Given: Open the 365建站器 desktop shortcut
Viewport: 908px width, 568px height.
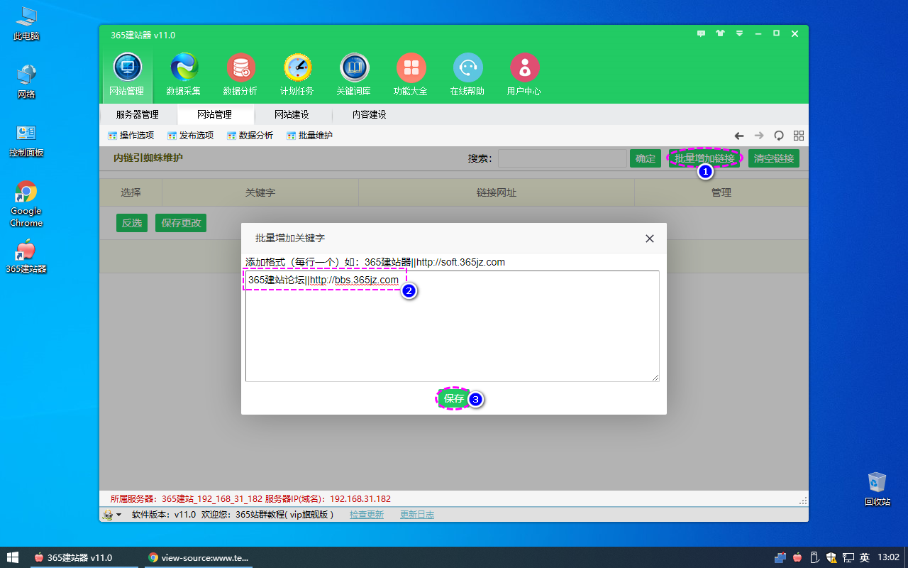Looking at the screenshot, I should click(x=26, y=257).
